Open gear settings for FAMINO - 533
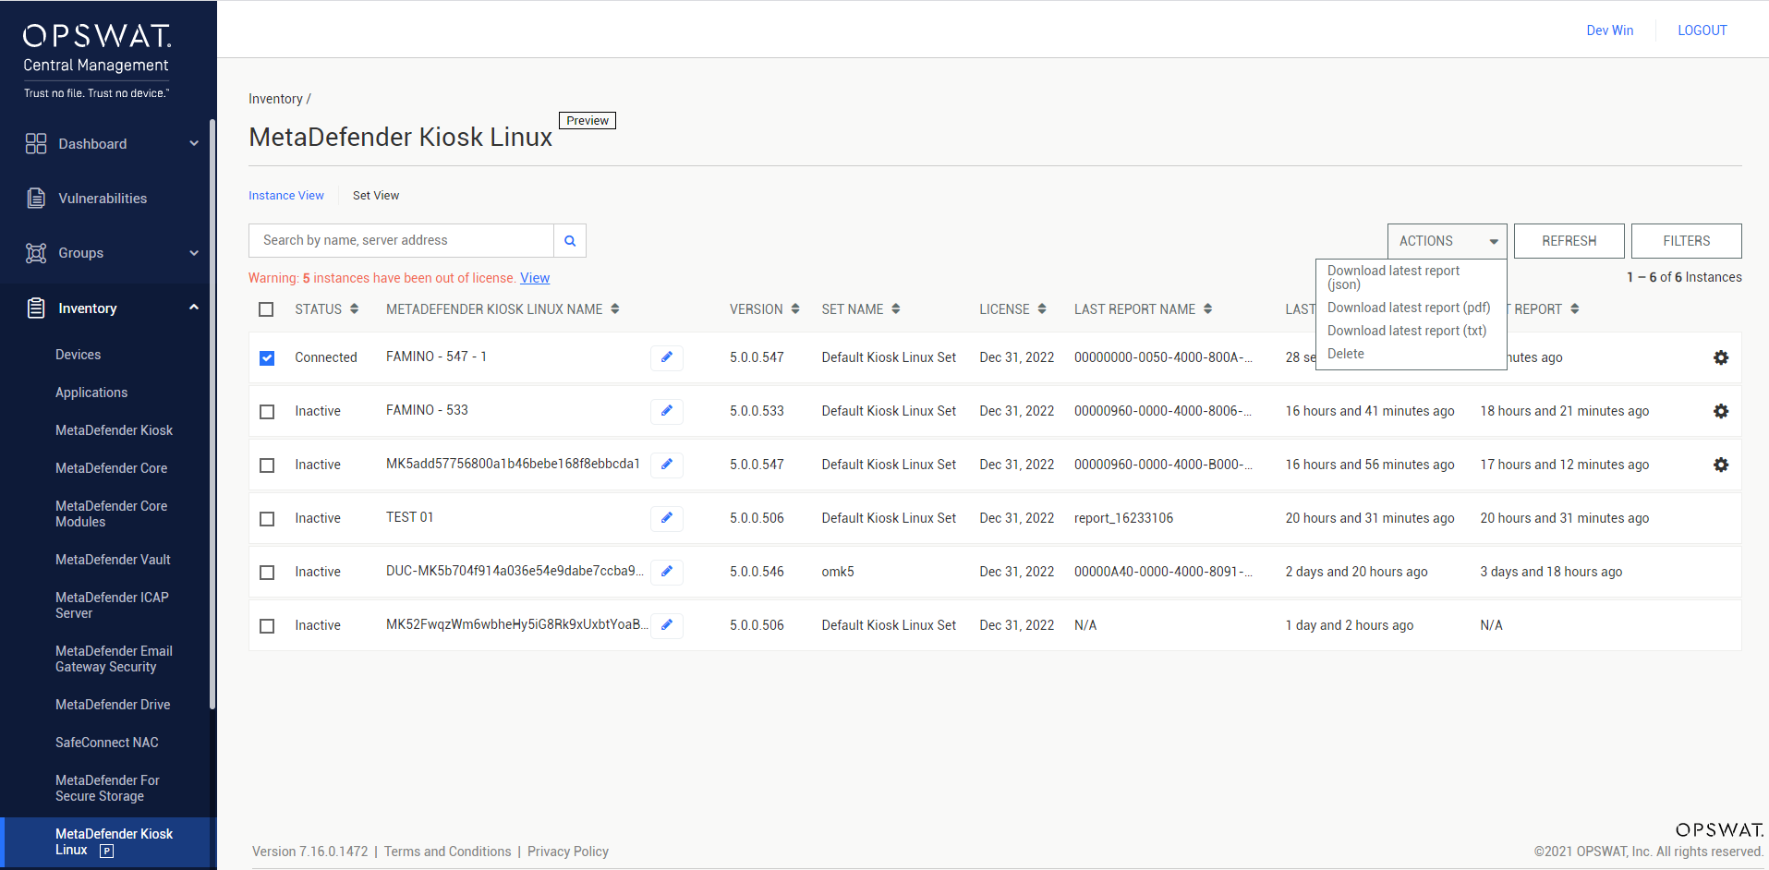1769x870 pixels. tap(1721, 411)
